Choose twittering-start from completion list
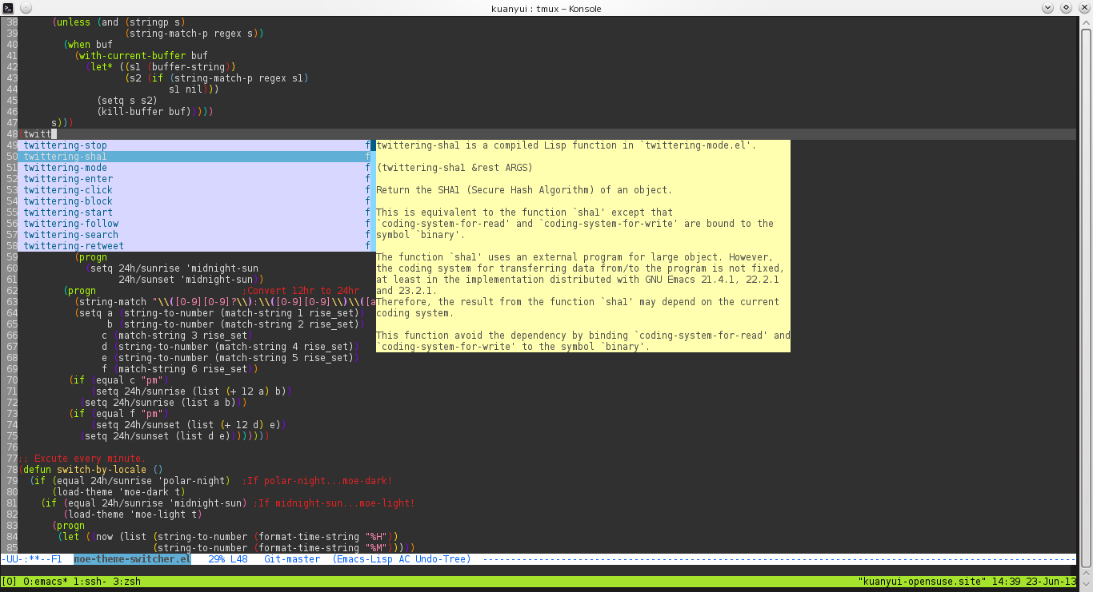The width and height of the screenshot is (1093, 592). 194,213
